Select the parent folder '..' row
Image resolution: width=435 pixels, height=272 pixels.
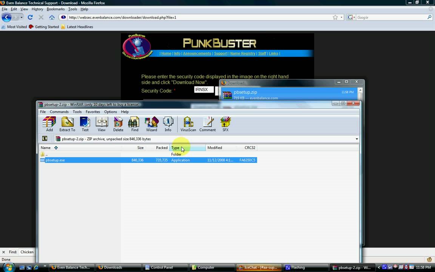point(148,154)
